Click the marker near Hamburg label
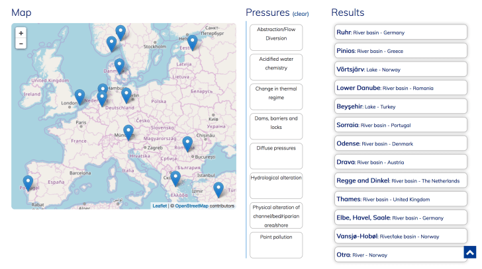Image resolution: width=482 pixels, height=269 pixels. [103, 87]
